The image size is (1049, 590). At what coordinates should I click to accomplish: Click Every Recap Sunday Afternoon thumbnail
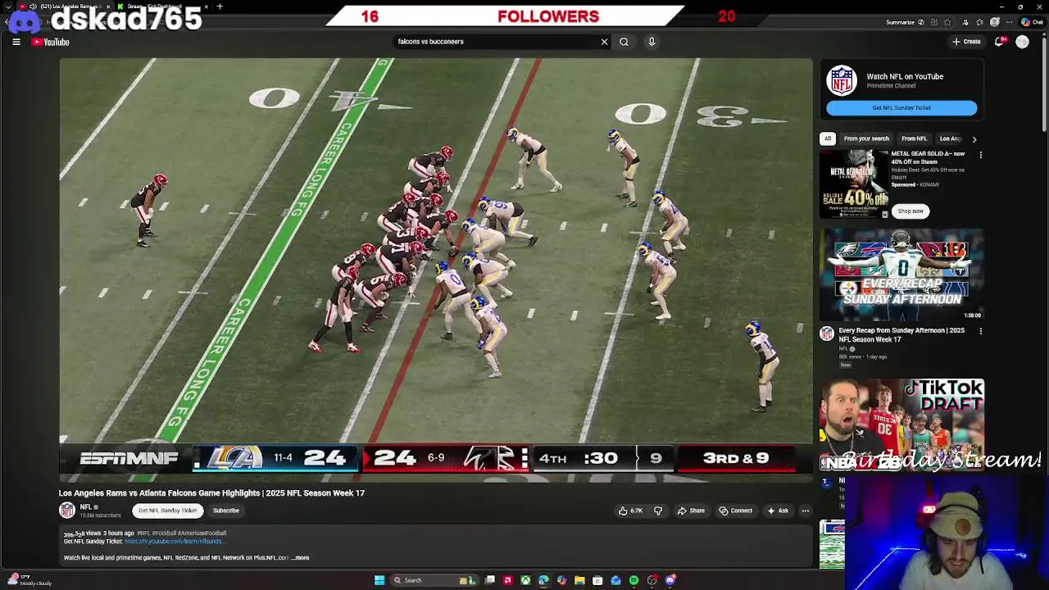pyautogui.click(x=901, y=273)
